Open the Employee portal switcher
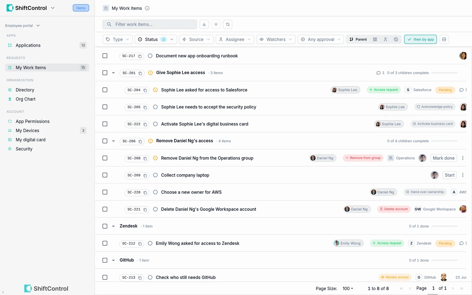 tap(23, 26)
